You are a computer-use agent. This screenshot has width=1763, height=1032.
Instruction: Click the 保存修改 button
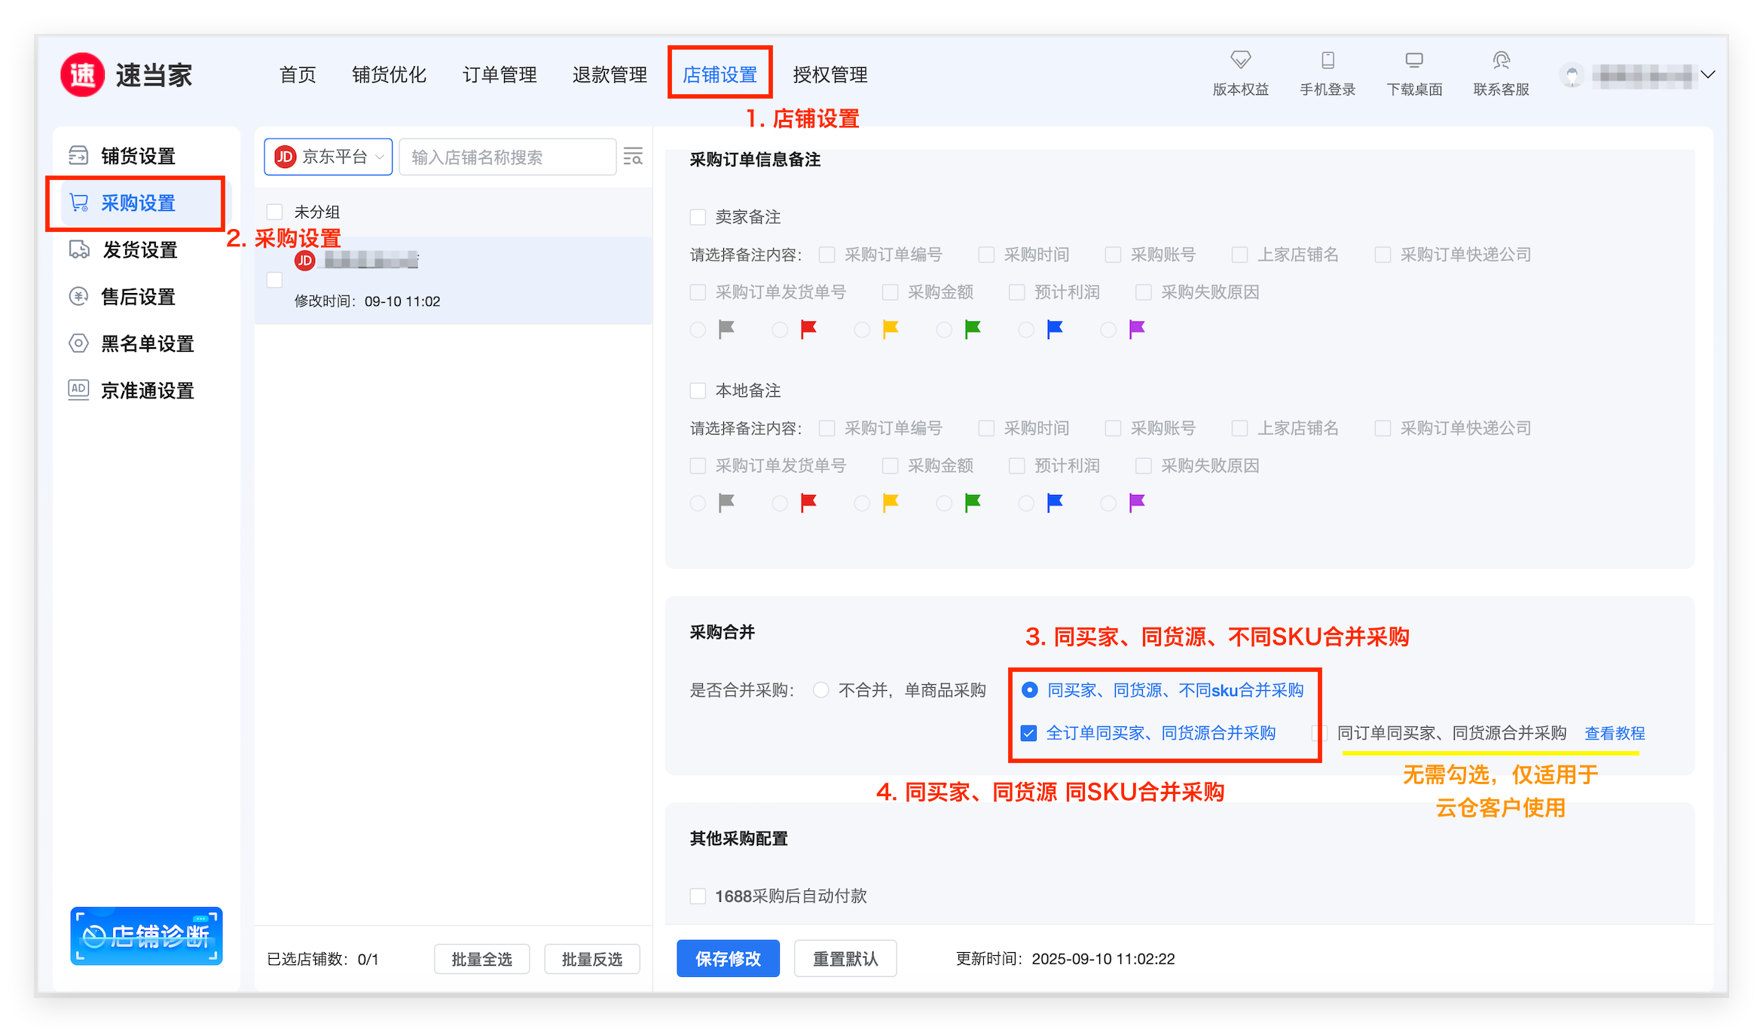(x=728, y=958)
